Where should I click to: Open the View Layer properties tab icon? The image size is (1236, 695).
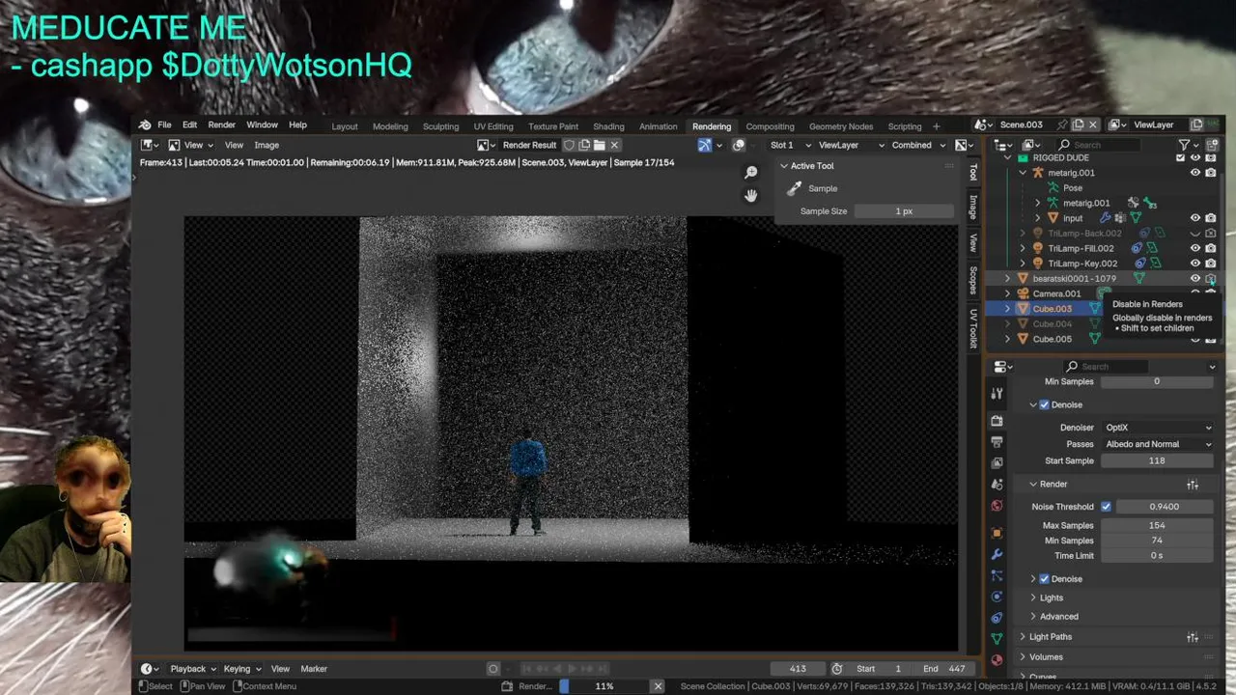pyautogui.click(x=997, y=463)
